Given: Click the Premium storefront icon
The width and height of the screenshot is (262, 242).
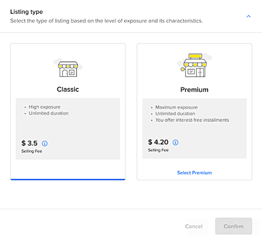Looking at the screenshot, I should click(194, 65).
